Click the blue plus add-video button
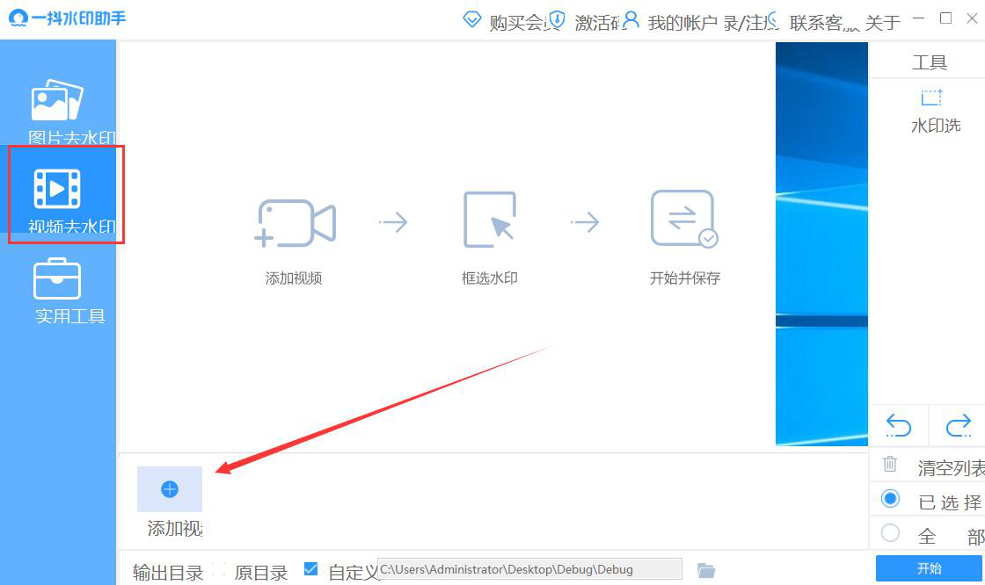 point(170,489)
